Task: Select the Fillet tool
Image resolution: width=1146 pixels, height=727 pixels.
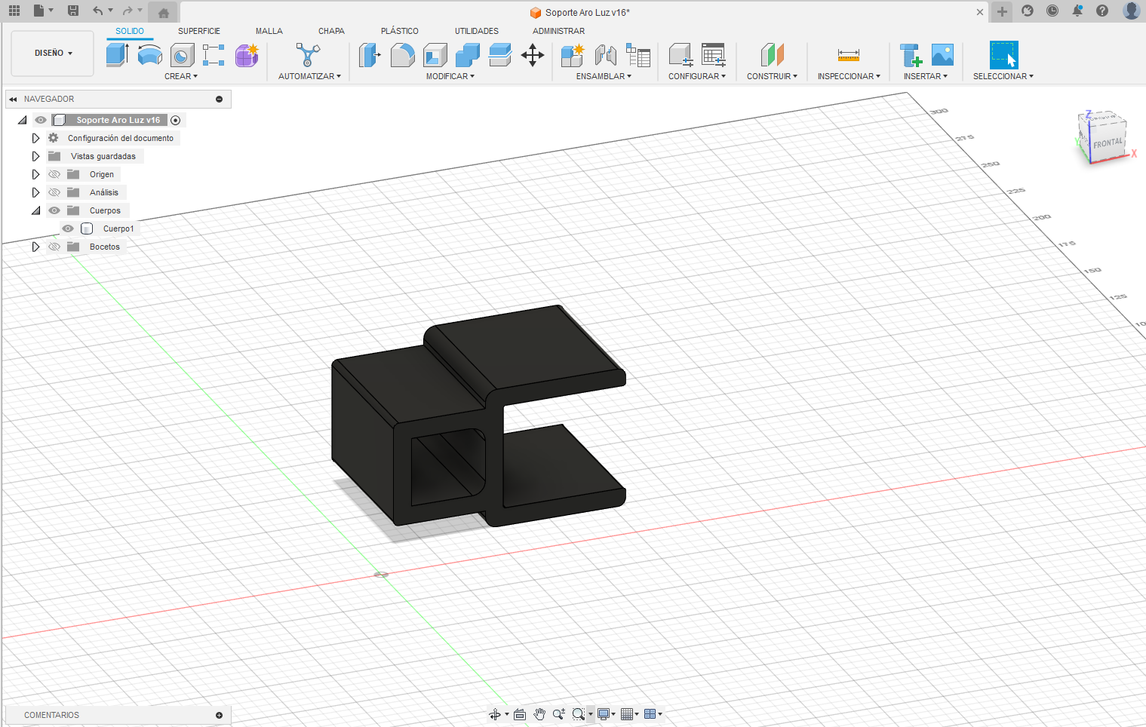Action: 402,54
